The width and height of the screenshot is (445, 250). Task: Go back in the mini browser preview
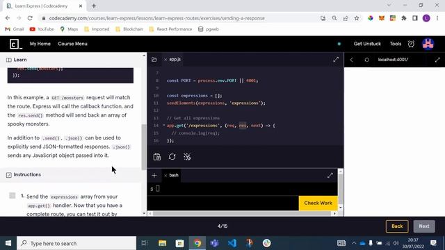[x=352, y=60]
